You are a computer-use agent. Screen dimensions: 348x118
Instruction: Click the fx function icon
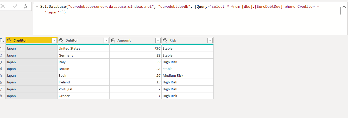26,6
